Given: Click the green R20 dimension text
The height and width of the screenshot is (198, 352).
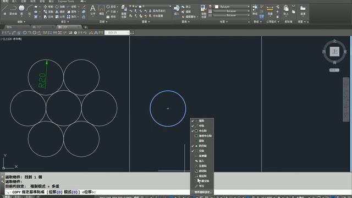Looking at the screenshot, I should pos(42,80).
